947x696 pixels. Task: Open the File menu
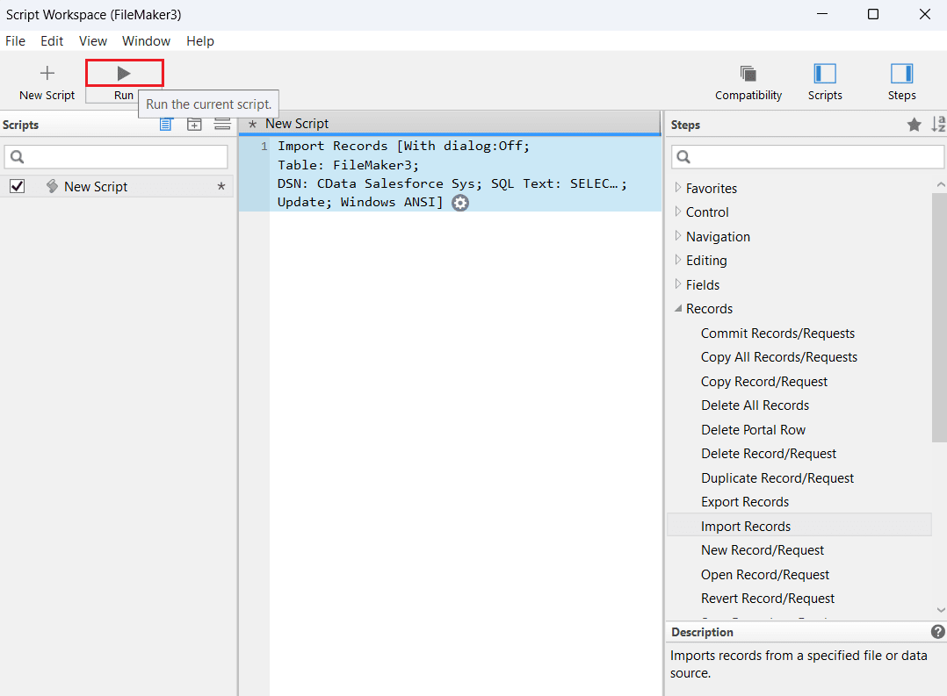pyautogui.click(x=16, y=41)
